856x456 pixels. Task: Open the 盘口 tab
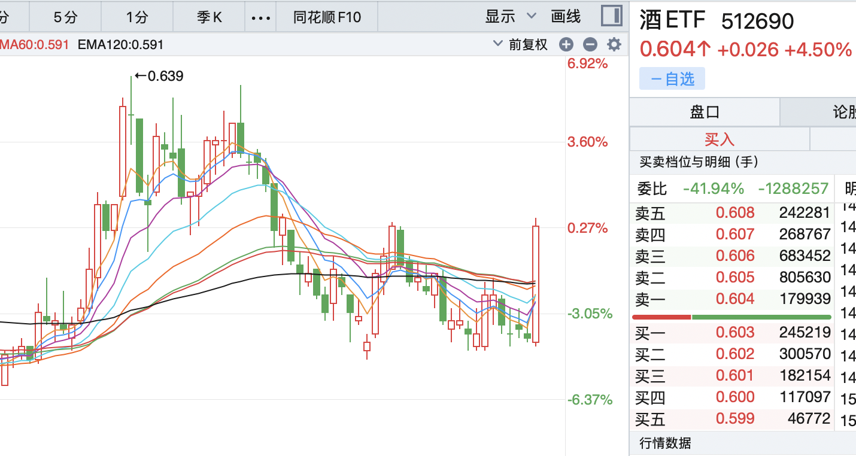point(704,112)
